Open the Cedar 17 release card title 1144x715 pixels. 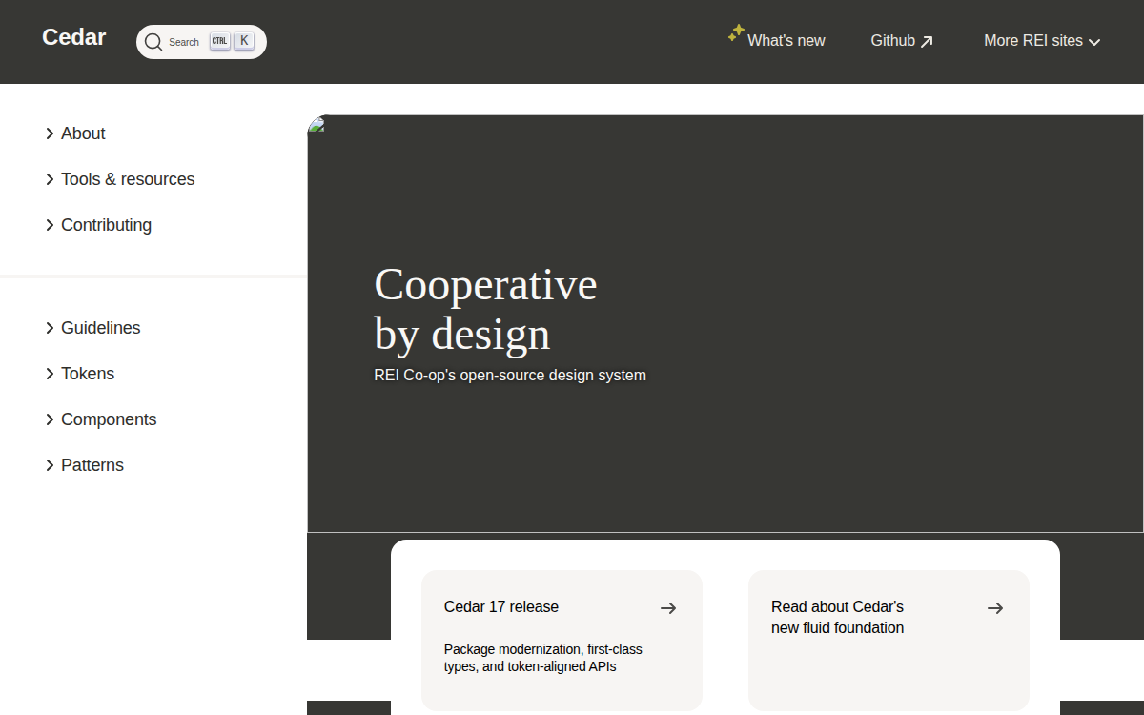[x=501, y=606]
